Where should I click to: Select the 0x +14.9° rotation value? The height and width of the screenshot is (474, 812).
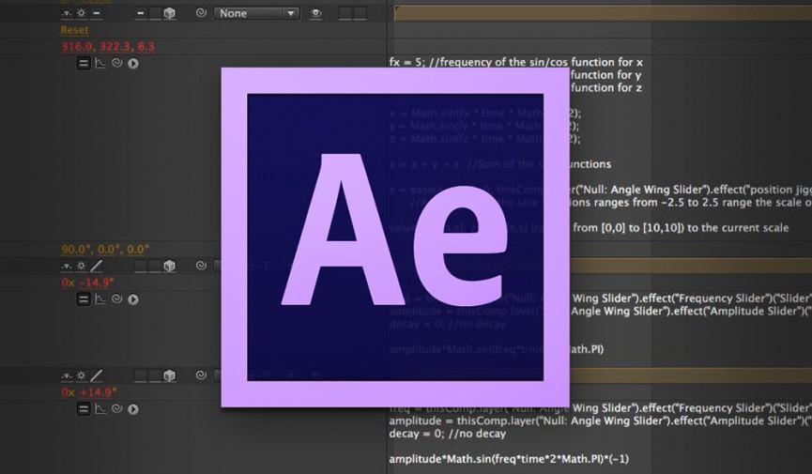(88, 392)
